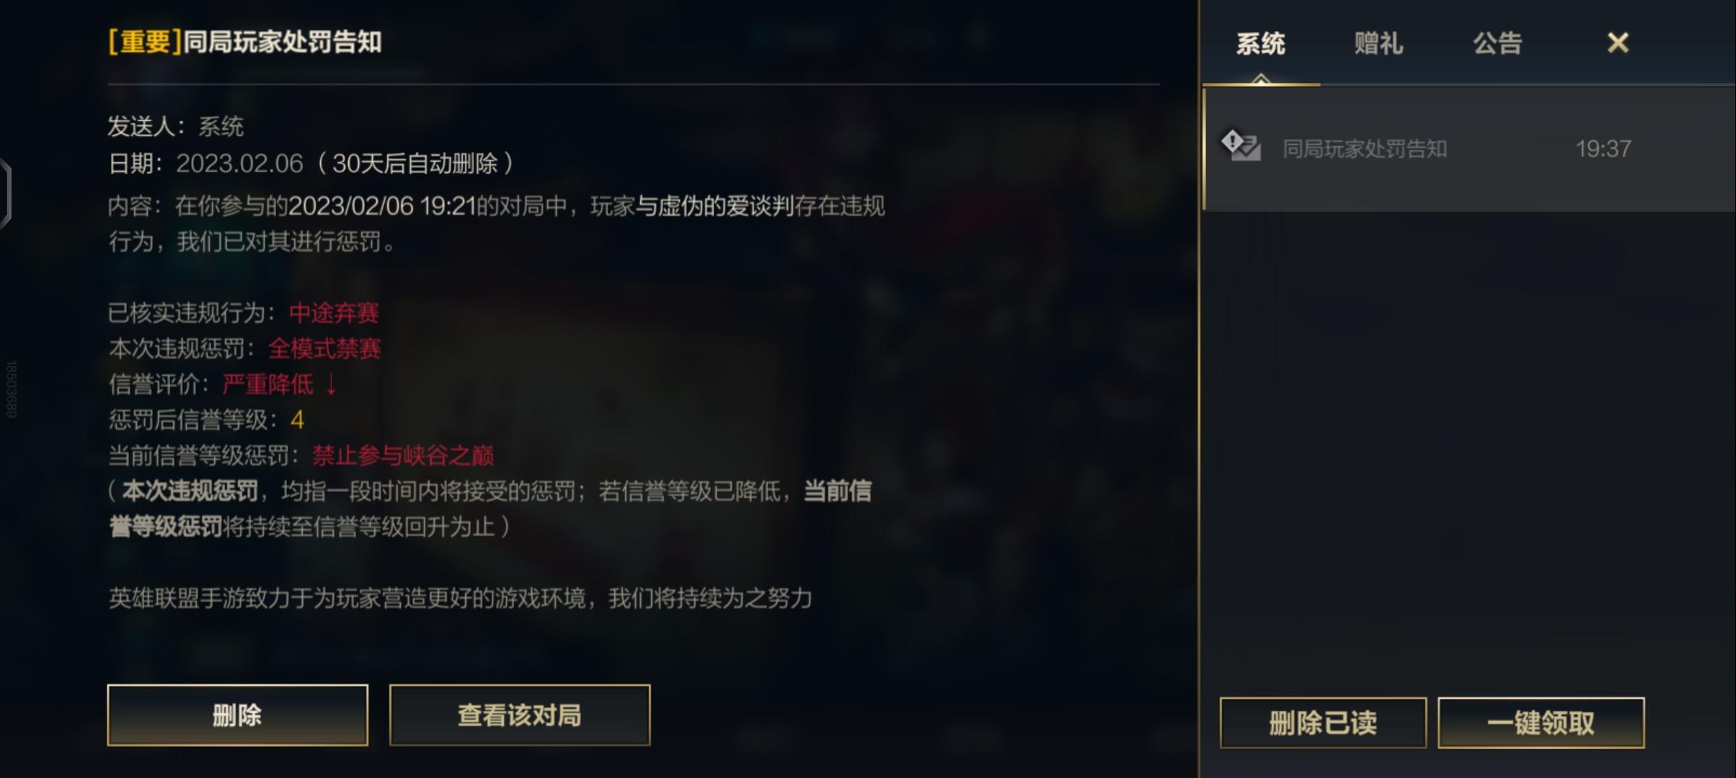
Task: Click the small triangle indicator under 系统 tab
Action: click(x=1261, y=79)
